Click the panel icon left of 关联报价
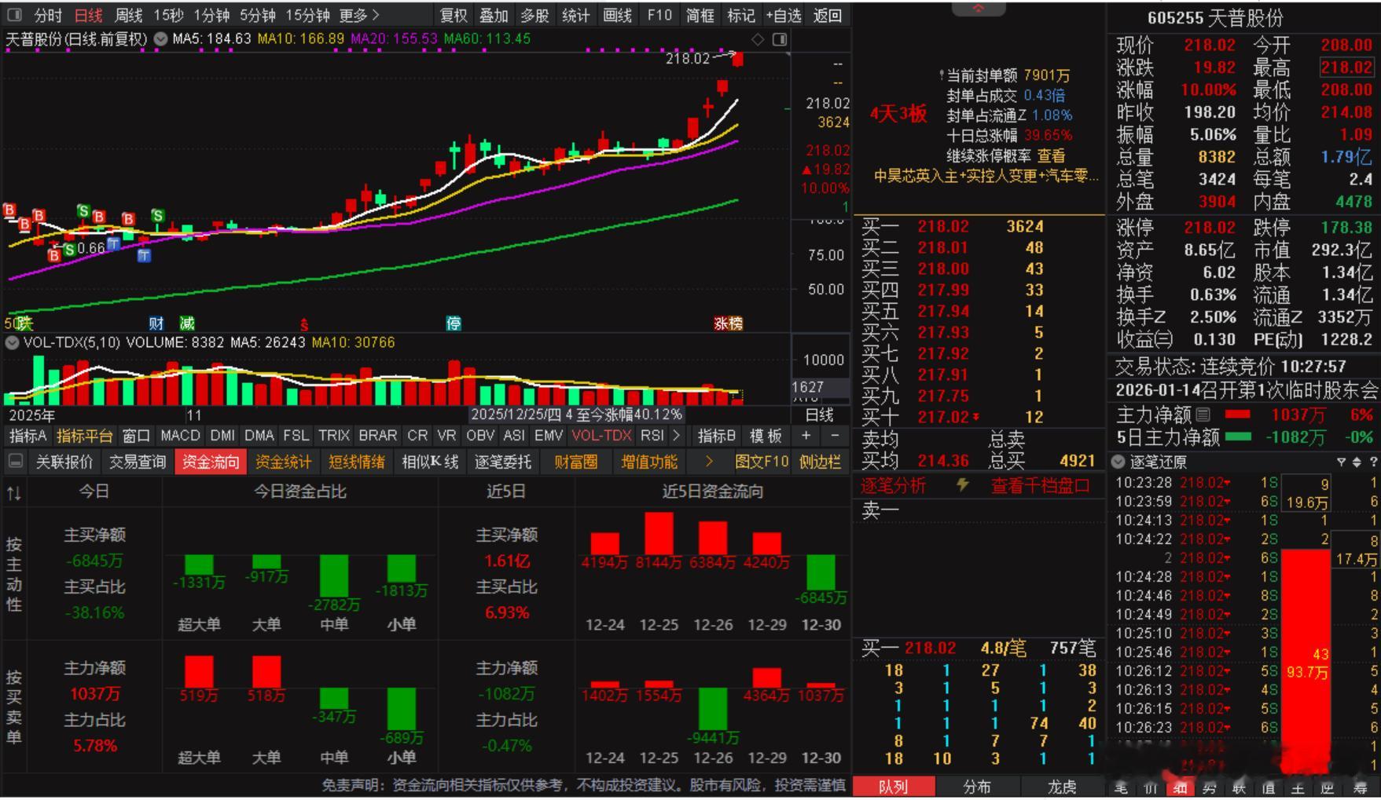The width and height of the screenshot is (1381, 800). point(15,462)
